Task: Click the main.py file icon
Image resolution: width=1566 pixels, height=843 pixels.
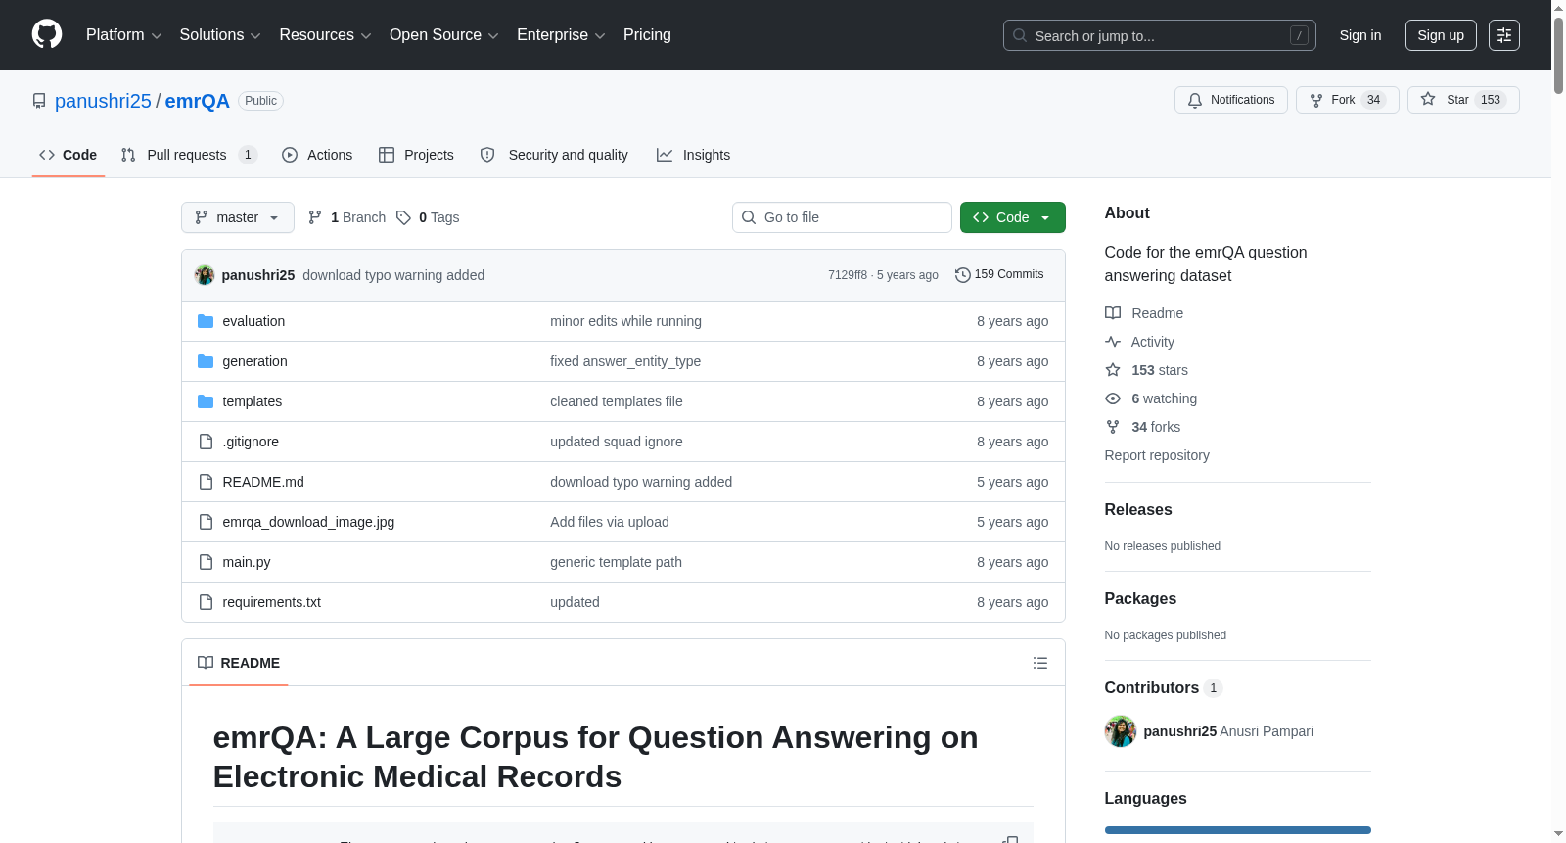Action: coord(206,562)
